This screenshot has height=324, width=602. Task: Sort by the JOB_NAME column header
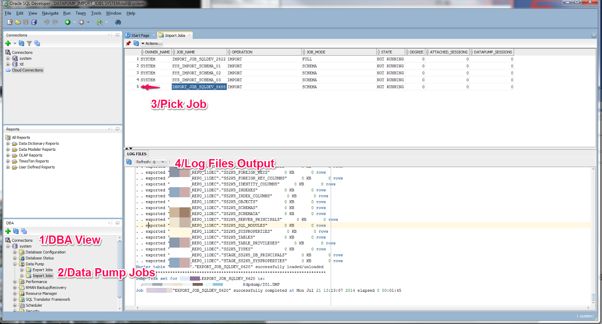(x=199, y=52)
